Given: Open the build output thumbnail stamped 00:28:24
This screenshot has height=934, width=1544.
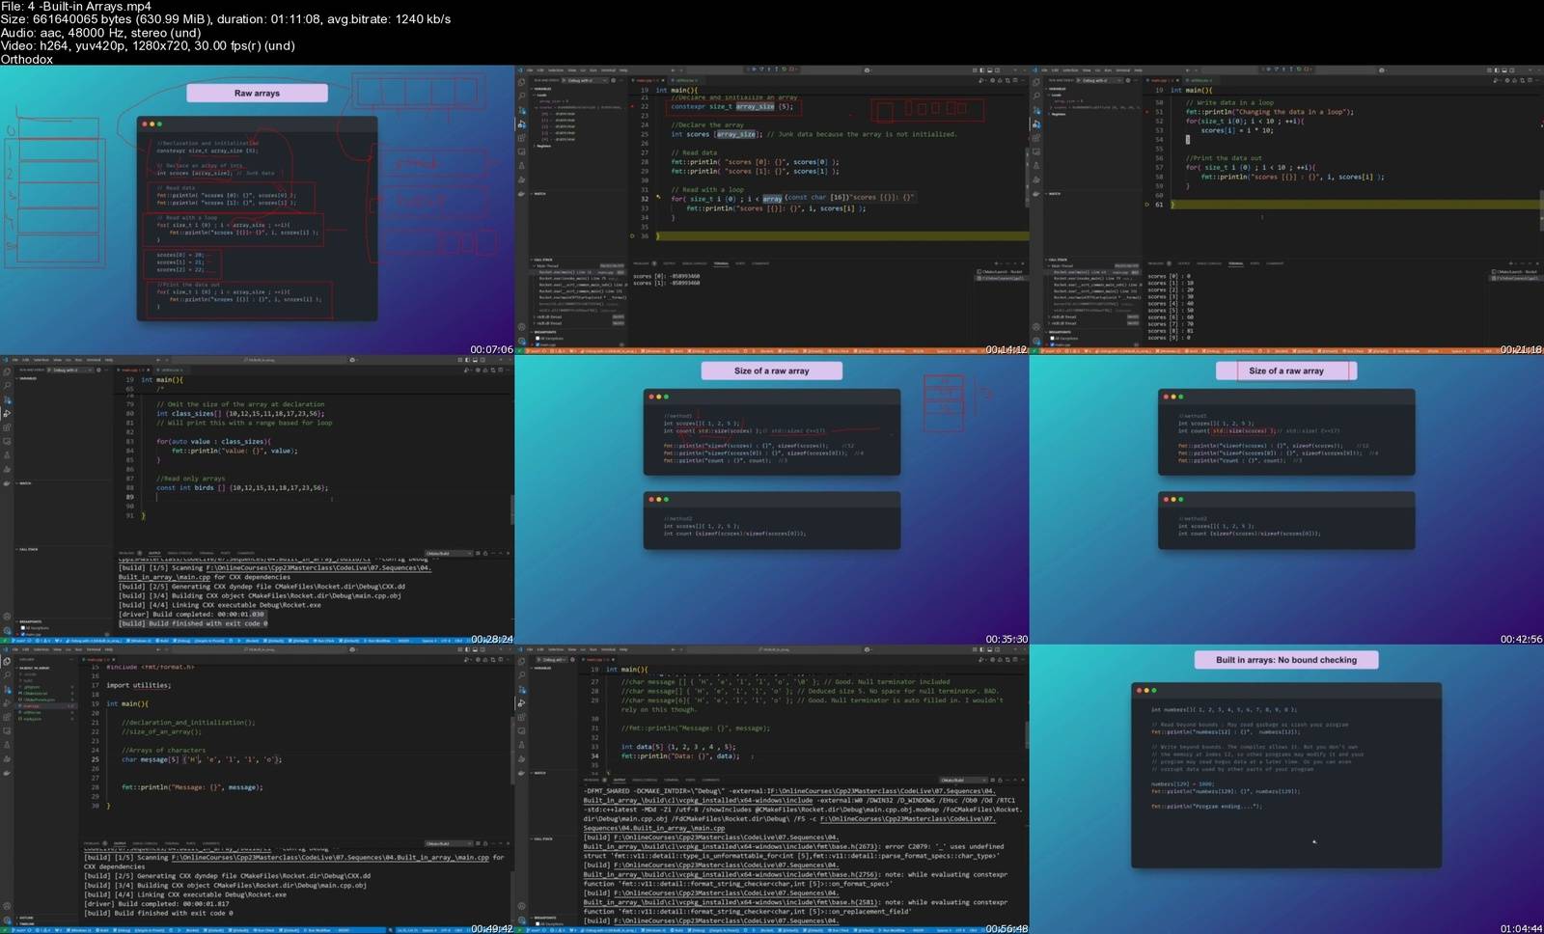Looking at the screenshot, I should 257,500.
